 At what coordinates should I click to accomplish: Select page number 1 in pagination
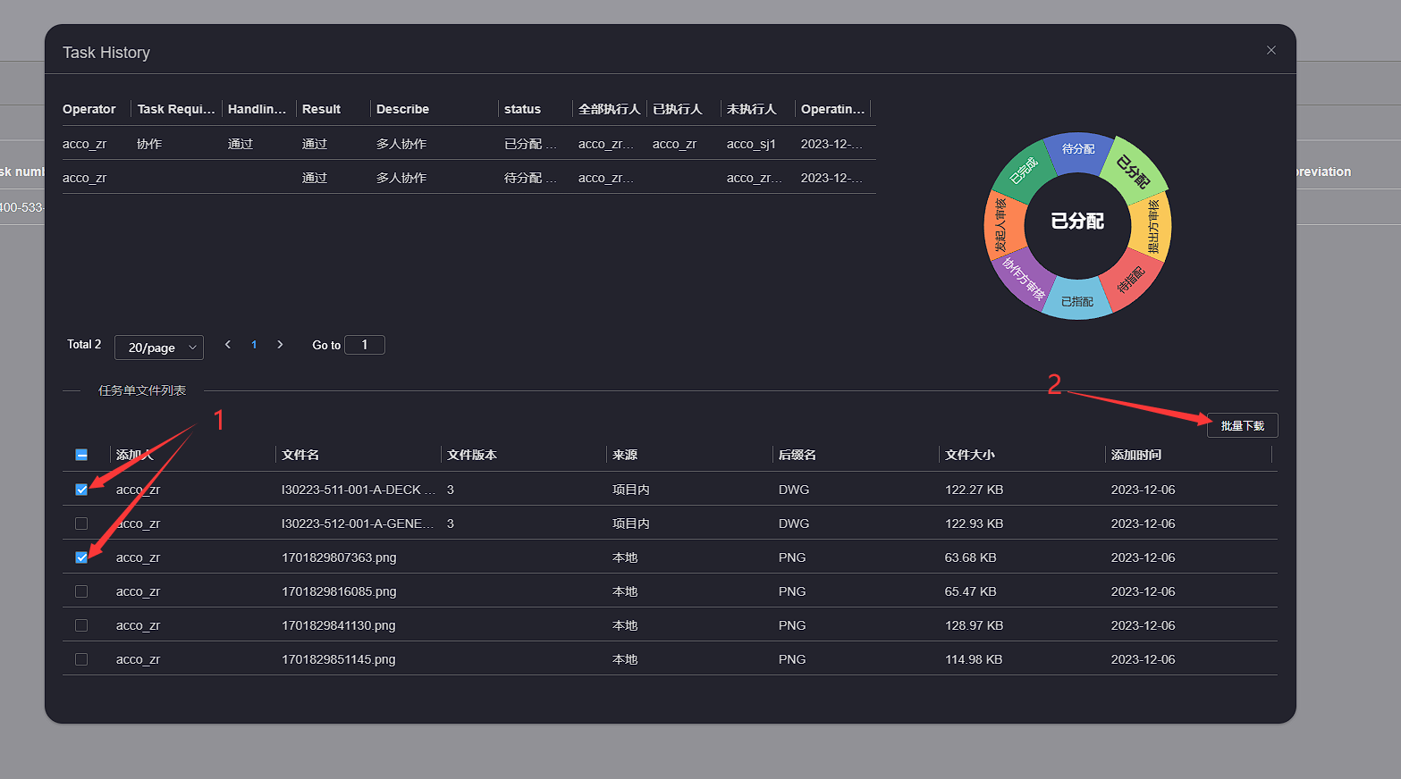[x=254, y=345]
